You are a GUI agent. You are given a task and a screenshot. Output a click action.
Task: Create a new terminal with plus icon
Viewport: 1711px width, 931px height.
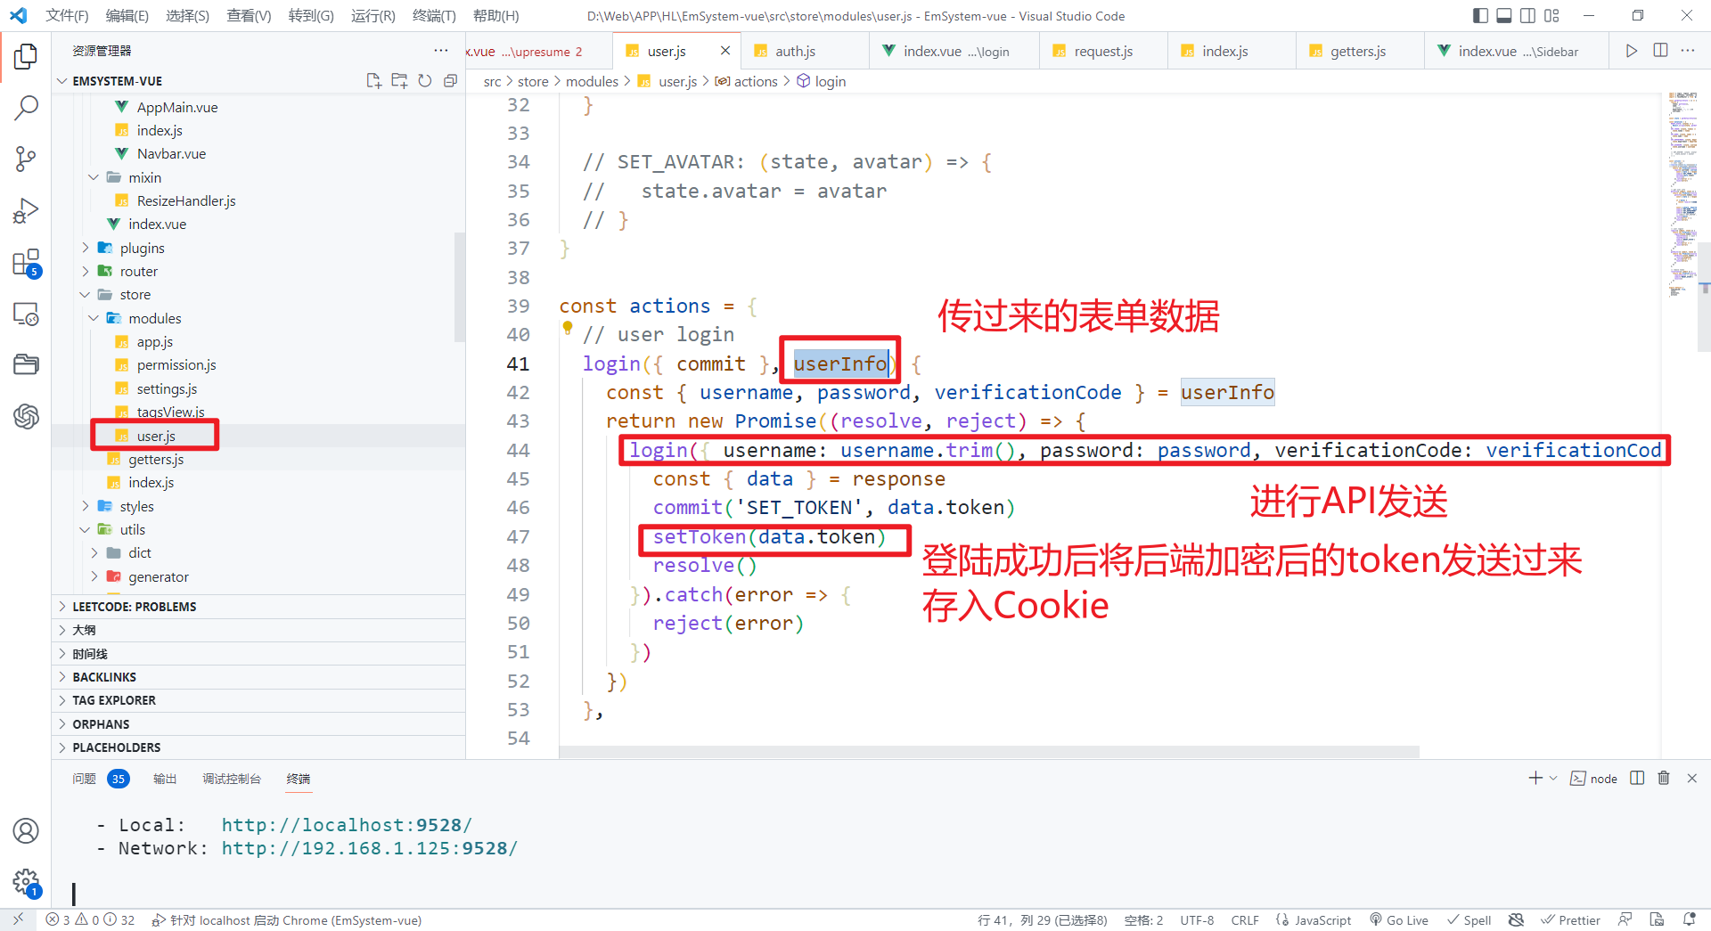click(x=1535, y=778)
